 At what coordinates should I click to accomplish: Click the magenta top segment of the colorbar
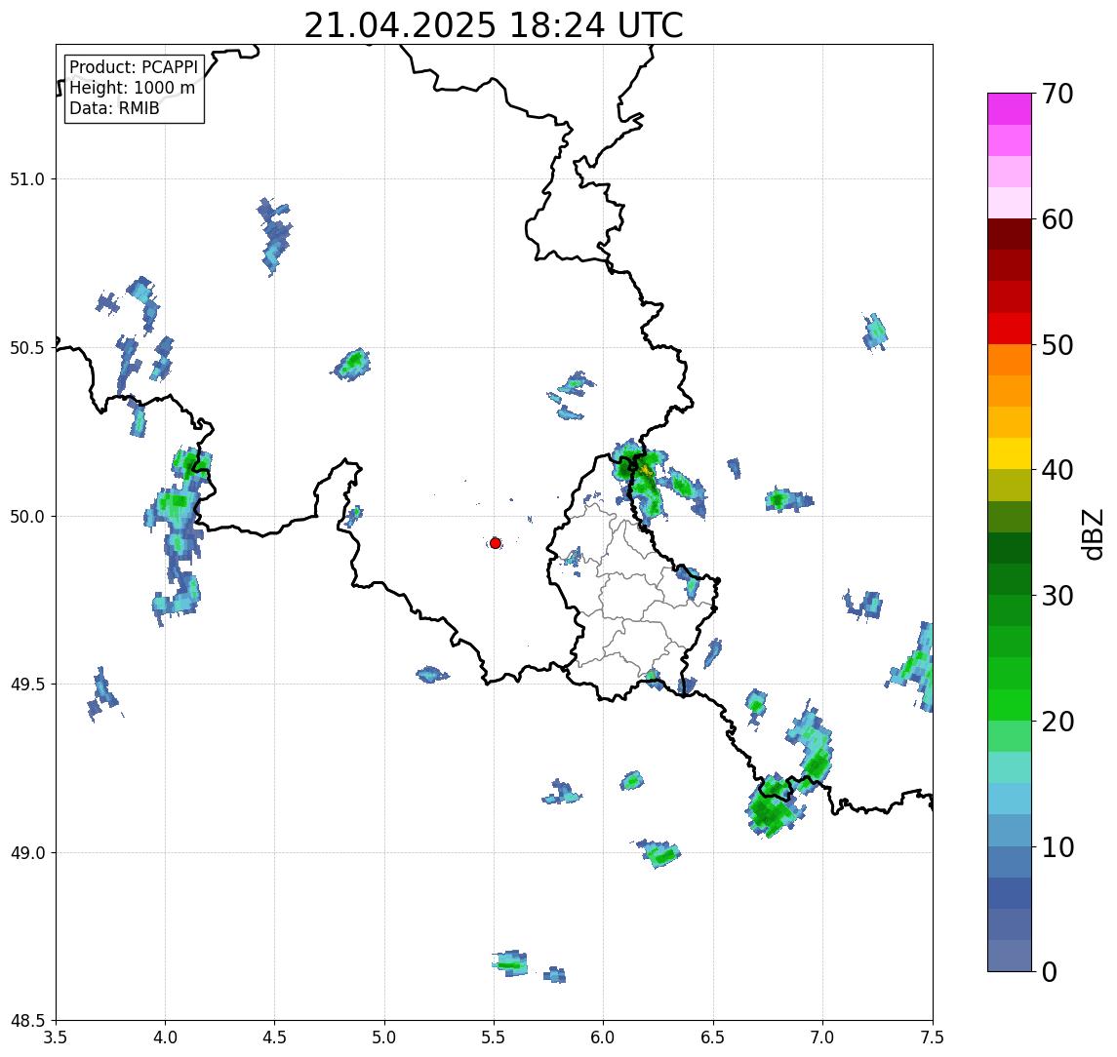tap(1010, 109)
